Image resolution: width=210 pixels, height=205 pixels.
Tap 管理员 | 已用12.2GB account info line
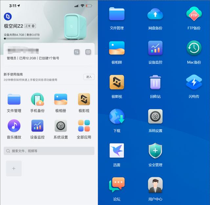click(x=33, y=58)
